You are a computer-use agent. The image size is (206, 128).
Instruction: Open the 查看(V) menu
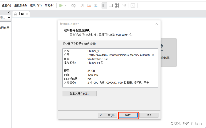[x=6, y=5]
